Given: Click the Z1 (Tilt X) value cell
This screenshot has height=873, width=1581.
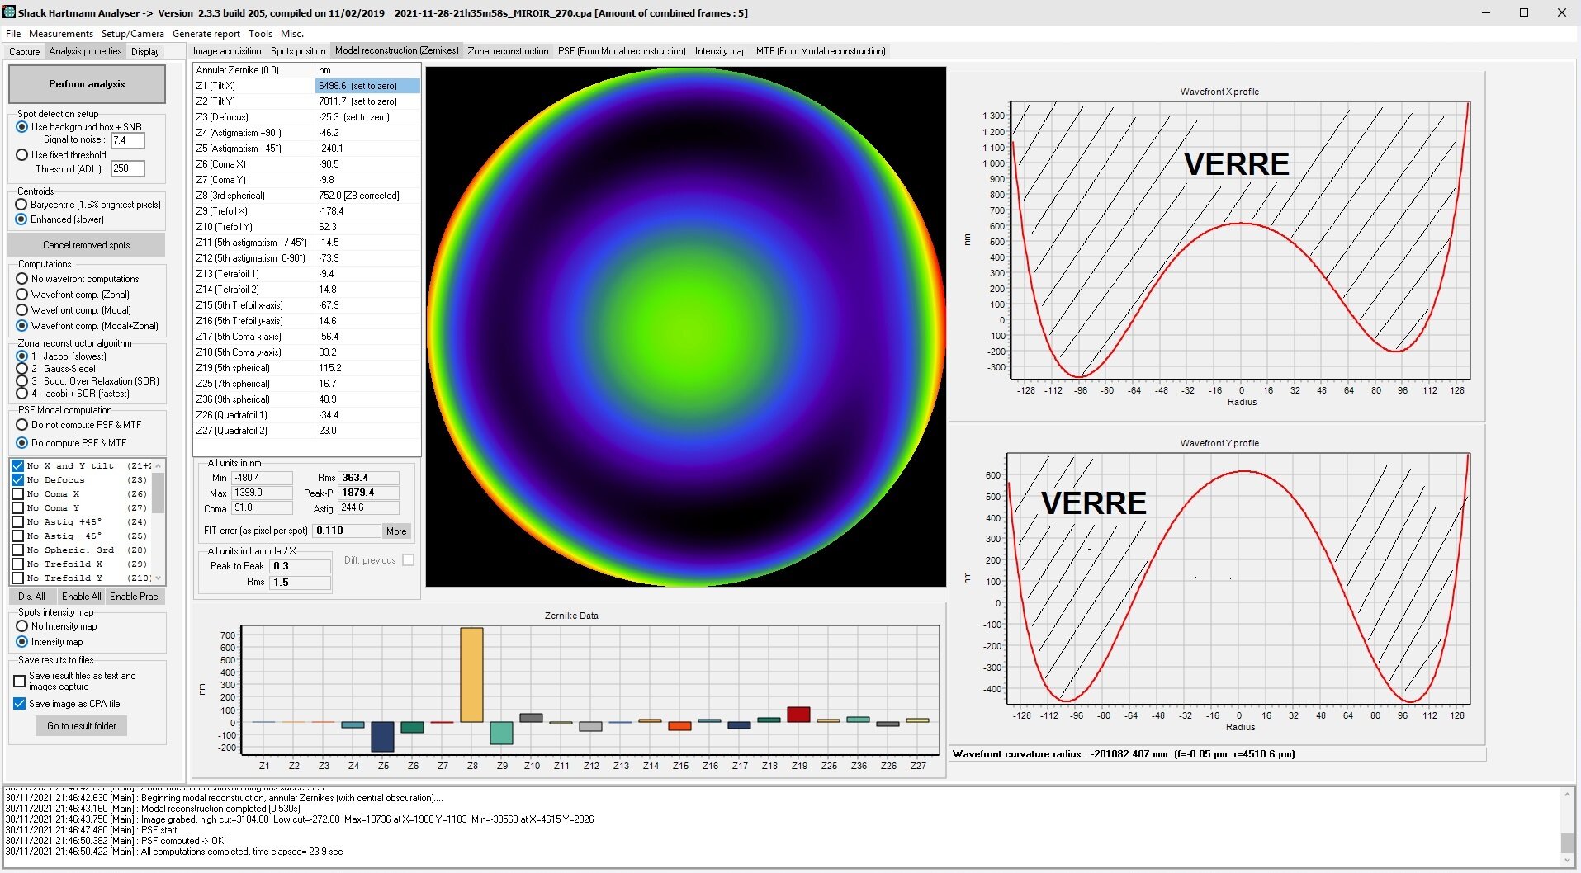Looking at the screenshot, I should (x=367, y=86).
